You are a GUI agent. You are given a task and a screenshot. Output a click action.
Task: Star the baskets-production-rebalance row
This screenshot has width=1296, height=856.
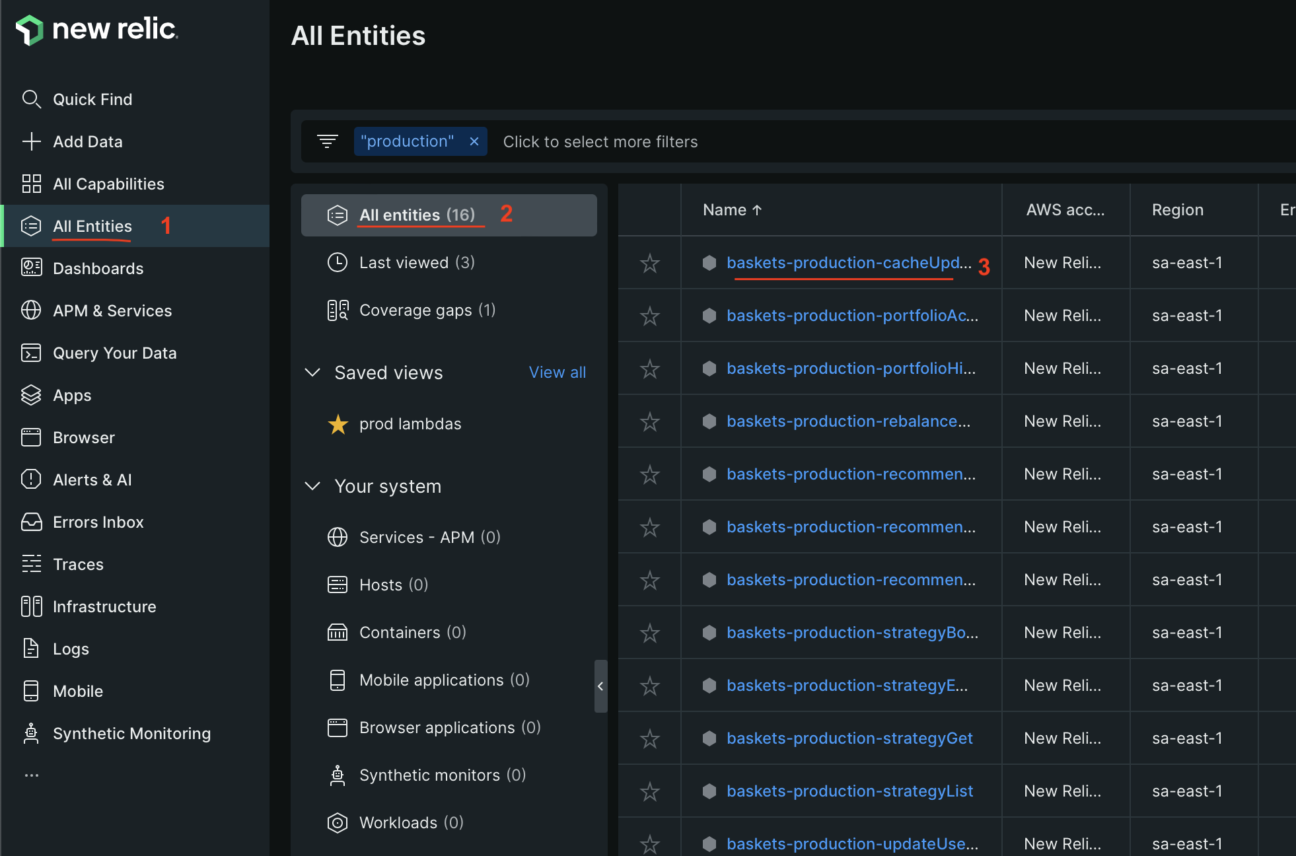(x=650, y=421)
